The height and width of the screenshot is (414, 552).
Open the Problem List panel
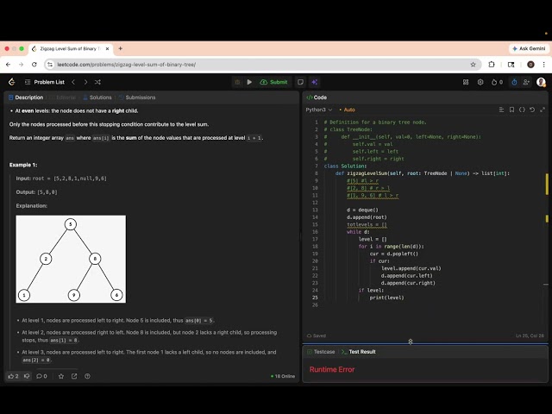(45, 82)
